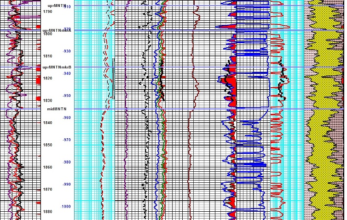Image resolution: width=347 pixels, height=220 pixels.
Task: Click the -950 subsea depth label
Action: point(66,96)
